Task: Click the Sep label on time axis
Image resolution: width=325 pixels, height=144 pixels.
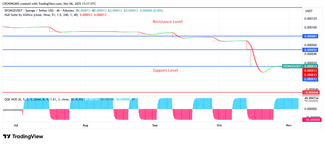Action: pyautogui.click(x=155, y=125)
